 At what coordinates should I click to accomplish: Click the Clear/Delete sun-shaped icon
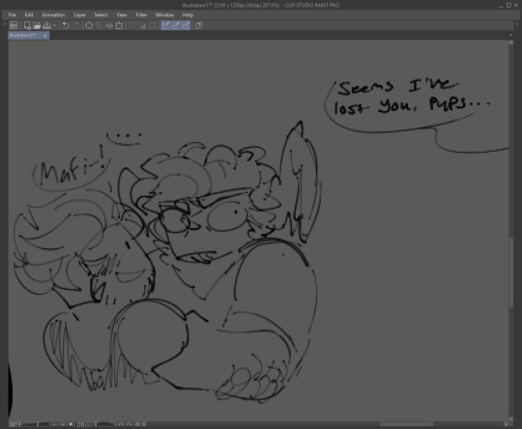tap(89, 25)
